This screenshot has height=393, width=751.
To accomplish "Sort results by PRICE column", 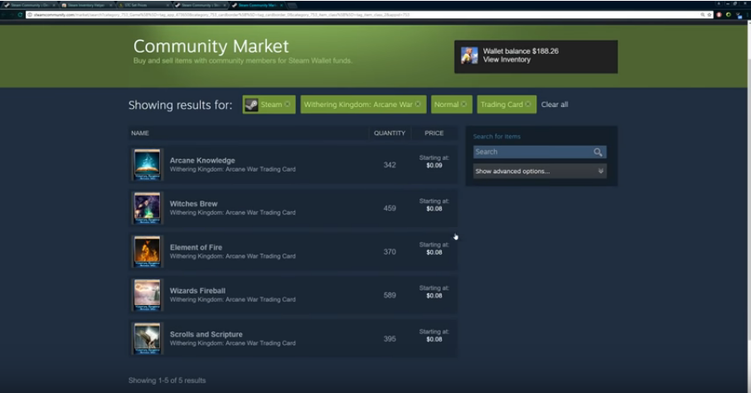I will click(x=434, y=133).
